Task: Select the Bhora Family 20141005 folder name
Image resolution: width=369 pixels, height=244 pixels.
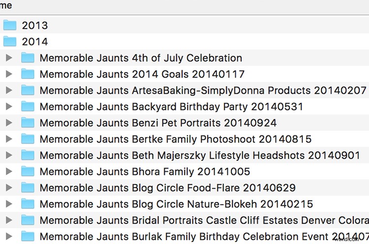Action: (145, 172)
